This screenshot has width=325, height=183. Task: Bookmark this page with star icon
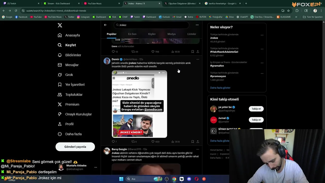(288, 11)
